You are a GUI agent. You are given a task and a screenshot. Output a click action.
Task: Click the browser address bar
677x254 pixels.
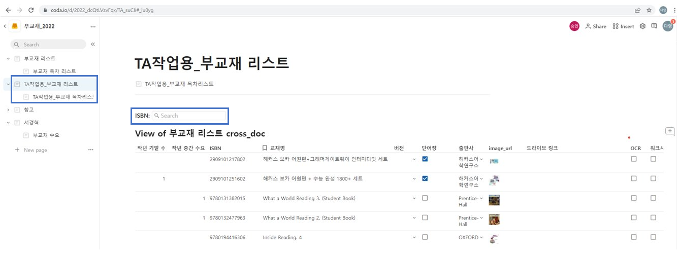click(335, 10)
